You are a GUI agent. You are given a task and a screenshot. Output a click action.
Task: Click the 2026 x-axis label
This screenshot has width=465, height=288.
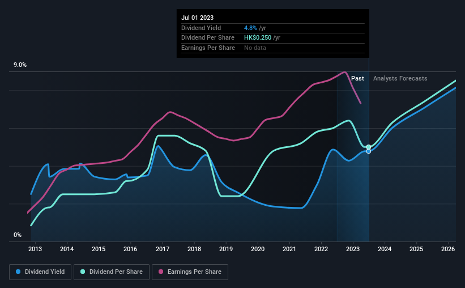click(x=448, y=249)
